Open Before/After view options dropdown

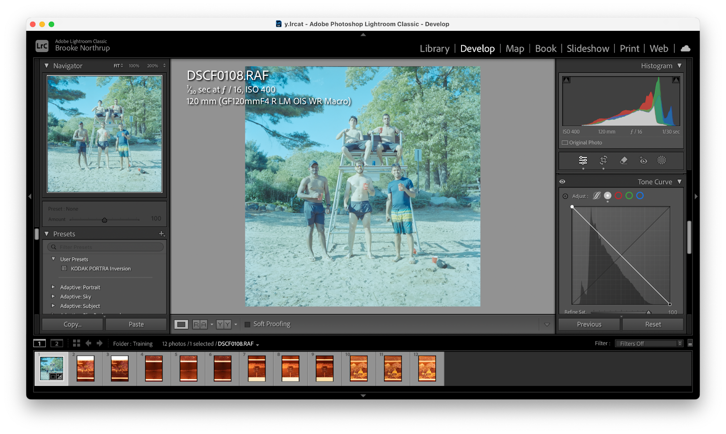pos(235,324)
